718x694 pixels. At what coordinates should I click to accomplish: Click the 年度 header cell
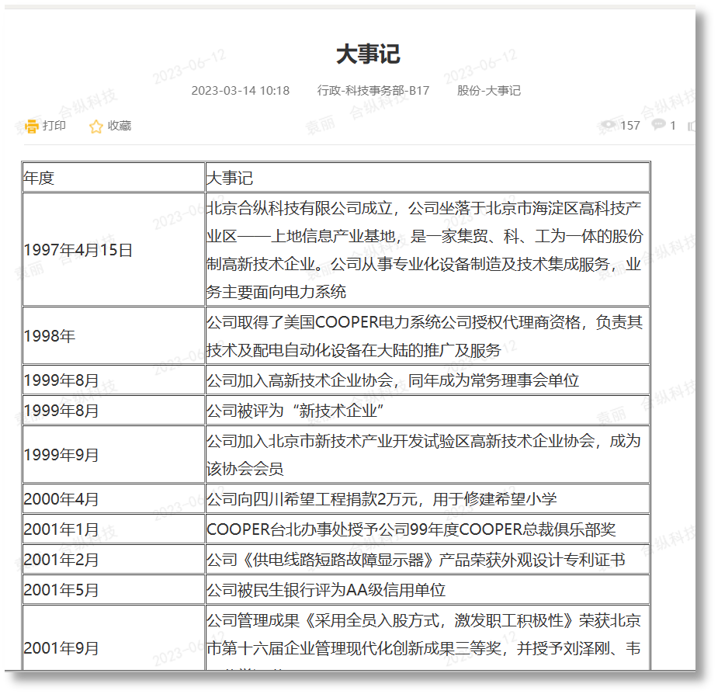point(113,178)
